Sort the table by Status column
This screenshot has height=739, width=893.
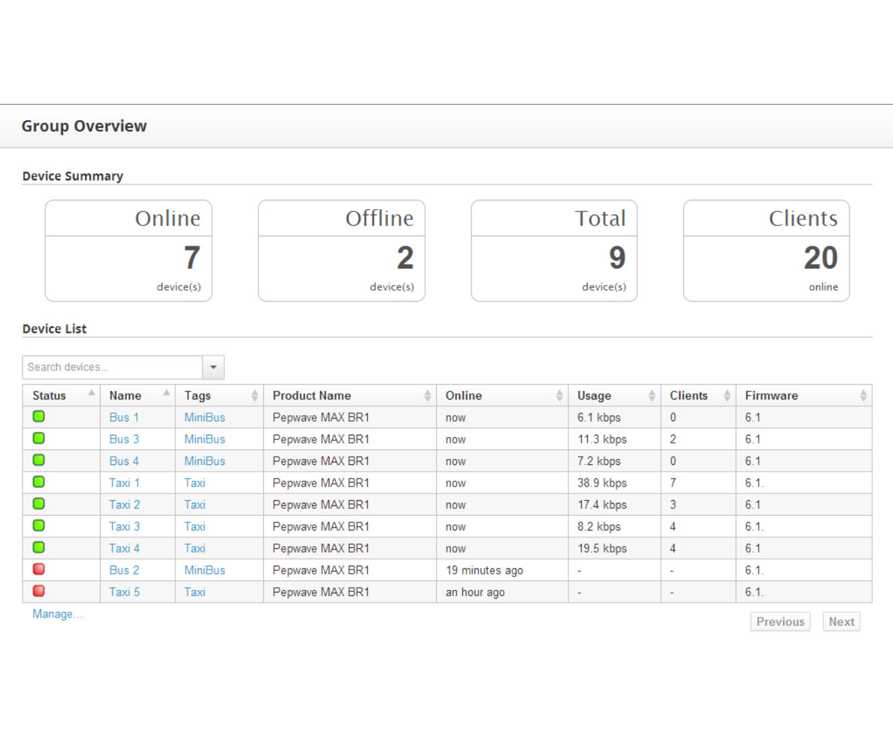tap(61, 395)
